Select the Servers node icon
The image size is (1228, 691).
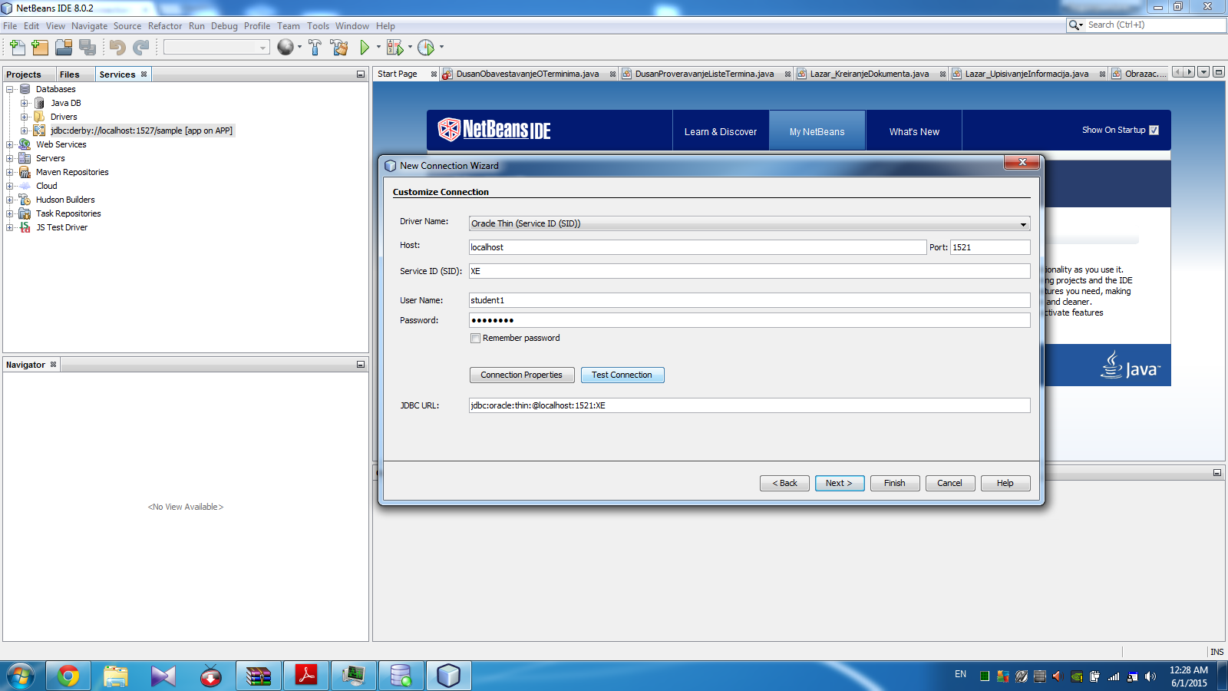pos(25,158)
